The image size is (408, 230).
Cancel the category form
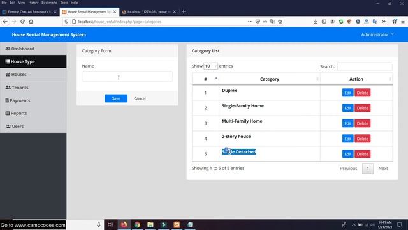pos(140,98)
